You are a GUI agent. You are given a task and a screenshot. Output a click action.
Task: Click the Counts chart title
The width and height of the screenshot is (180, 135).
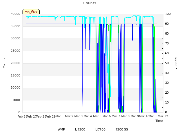click(90, 3)
